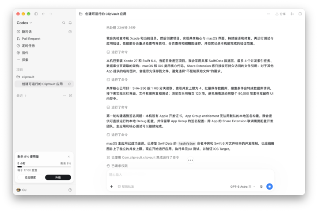Focus the 随心输入 message input field

click(190, 175)
